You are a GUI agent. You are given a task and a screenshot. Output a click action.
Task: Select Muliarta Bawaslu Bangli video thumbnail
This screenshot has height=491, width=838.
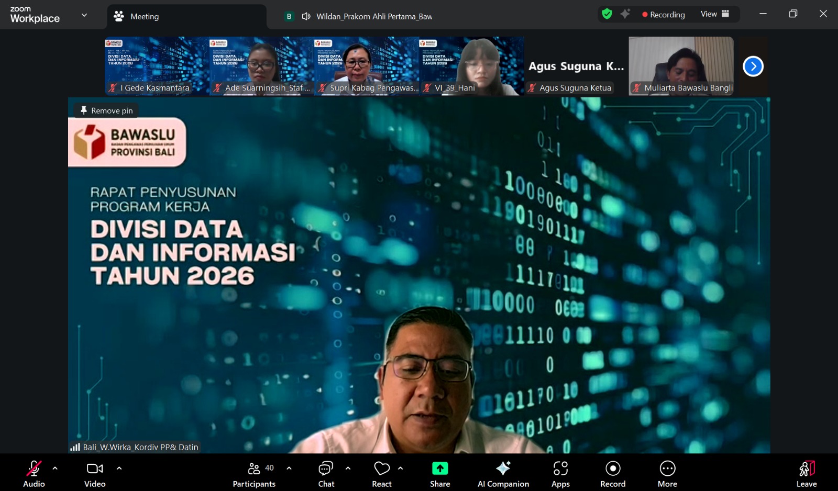[x=681, y=66]
